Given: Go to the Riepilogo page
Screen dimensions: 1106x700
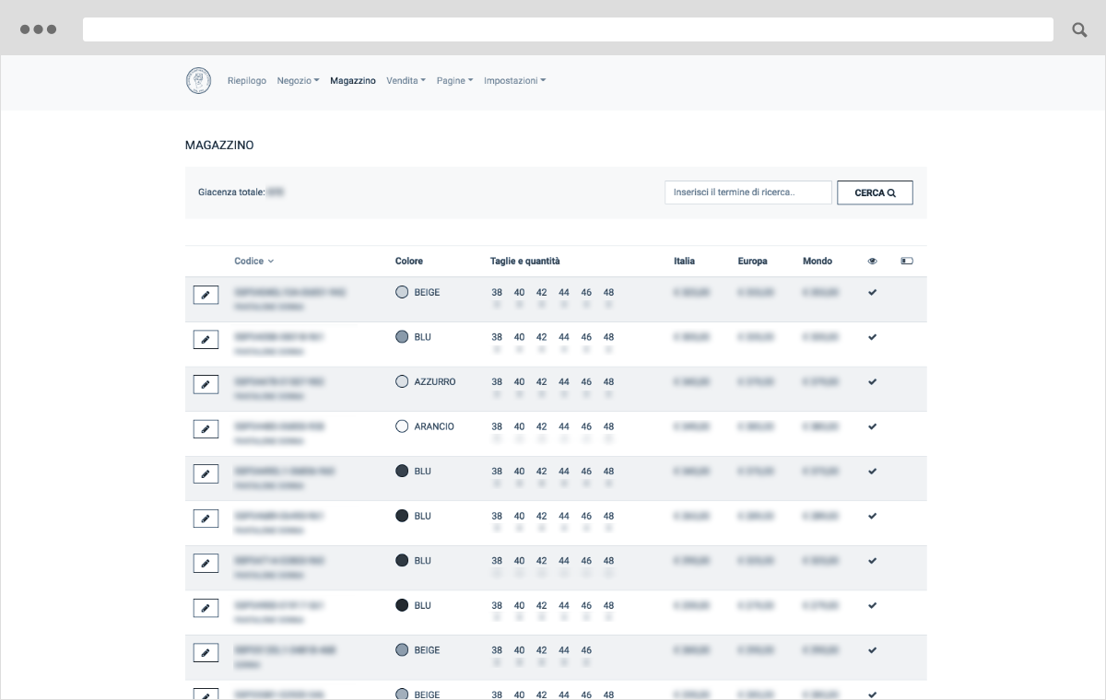Looking at the screenshot, I should click(247, 81).
